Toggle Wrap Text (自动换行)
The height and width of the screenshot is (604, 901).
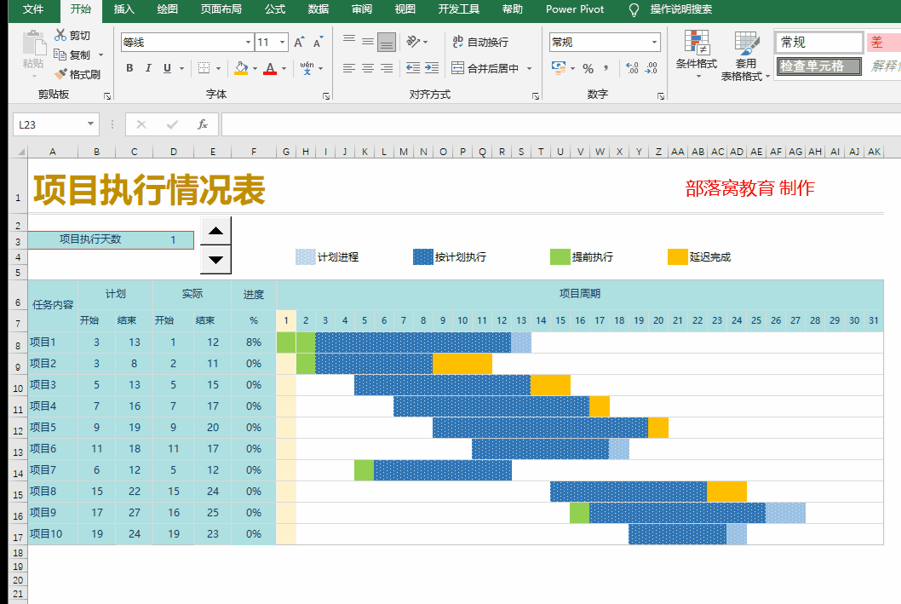(x=480, y=42)
